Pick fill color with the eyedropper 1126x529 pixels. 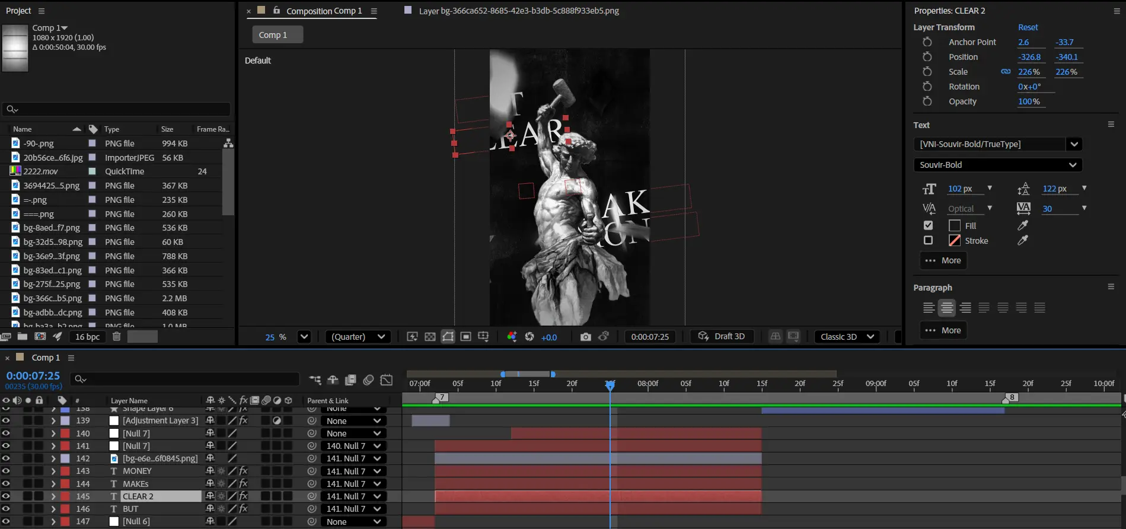(1023, 225)
